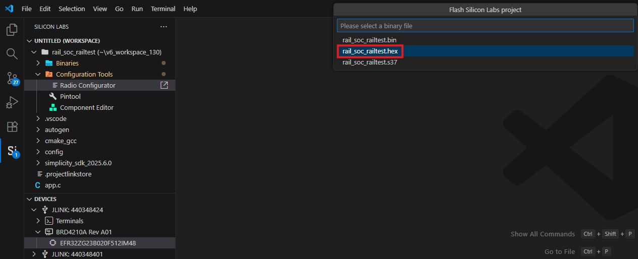
Task: Open the Run menu
Action: click(137, 9)
